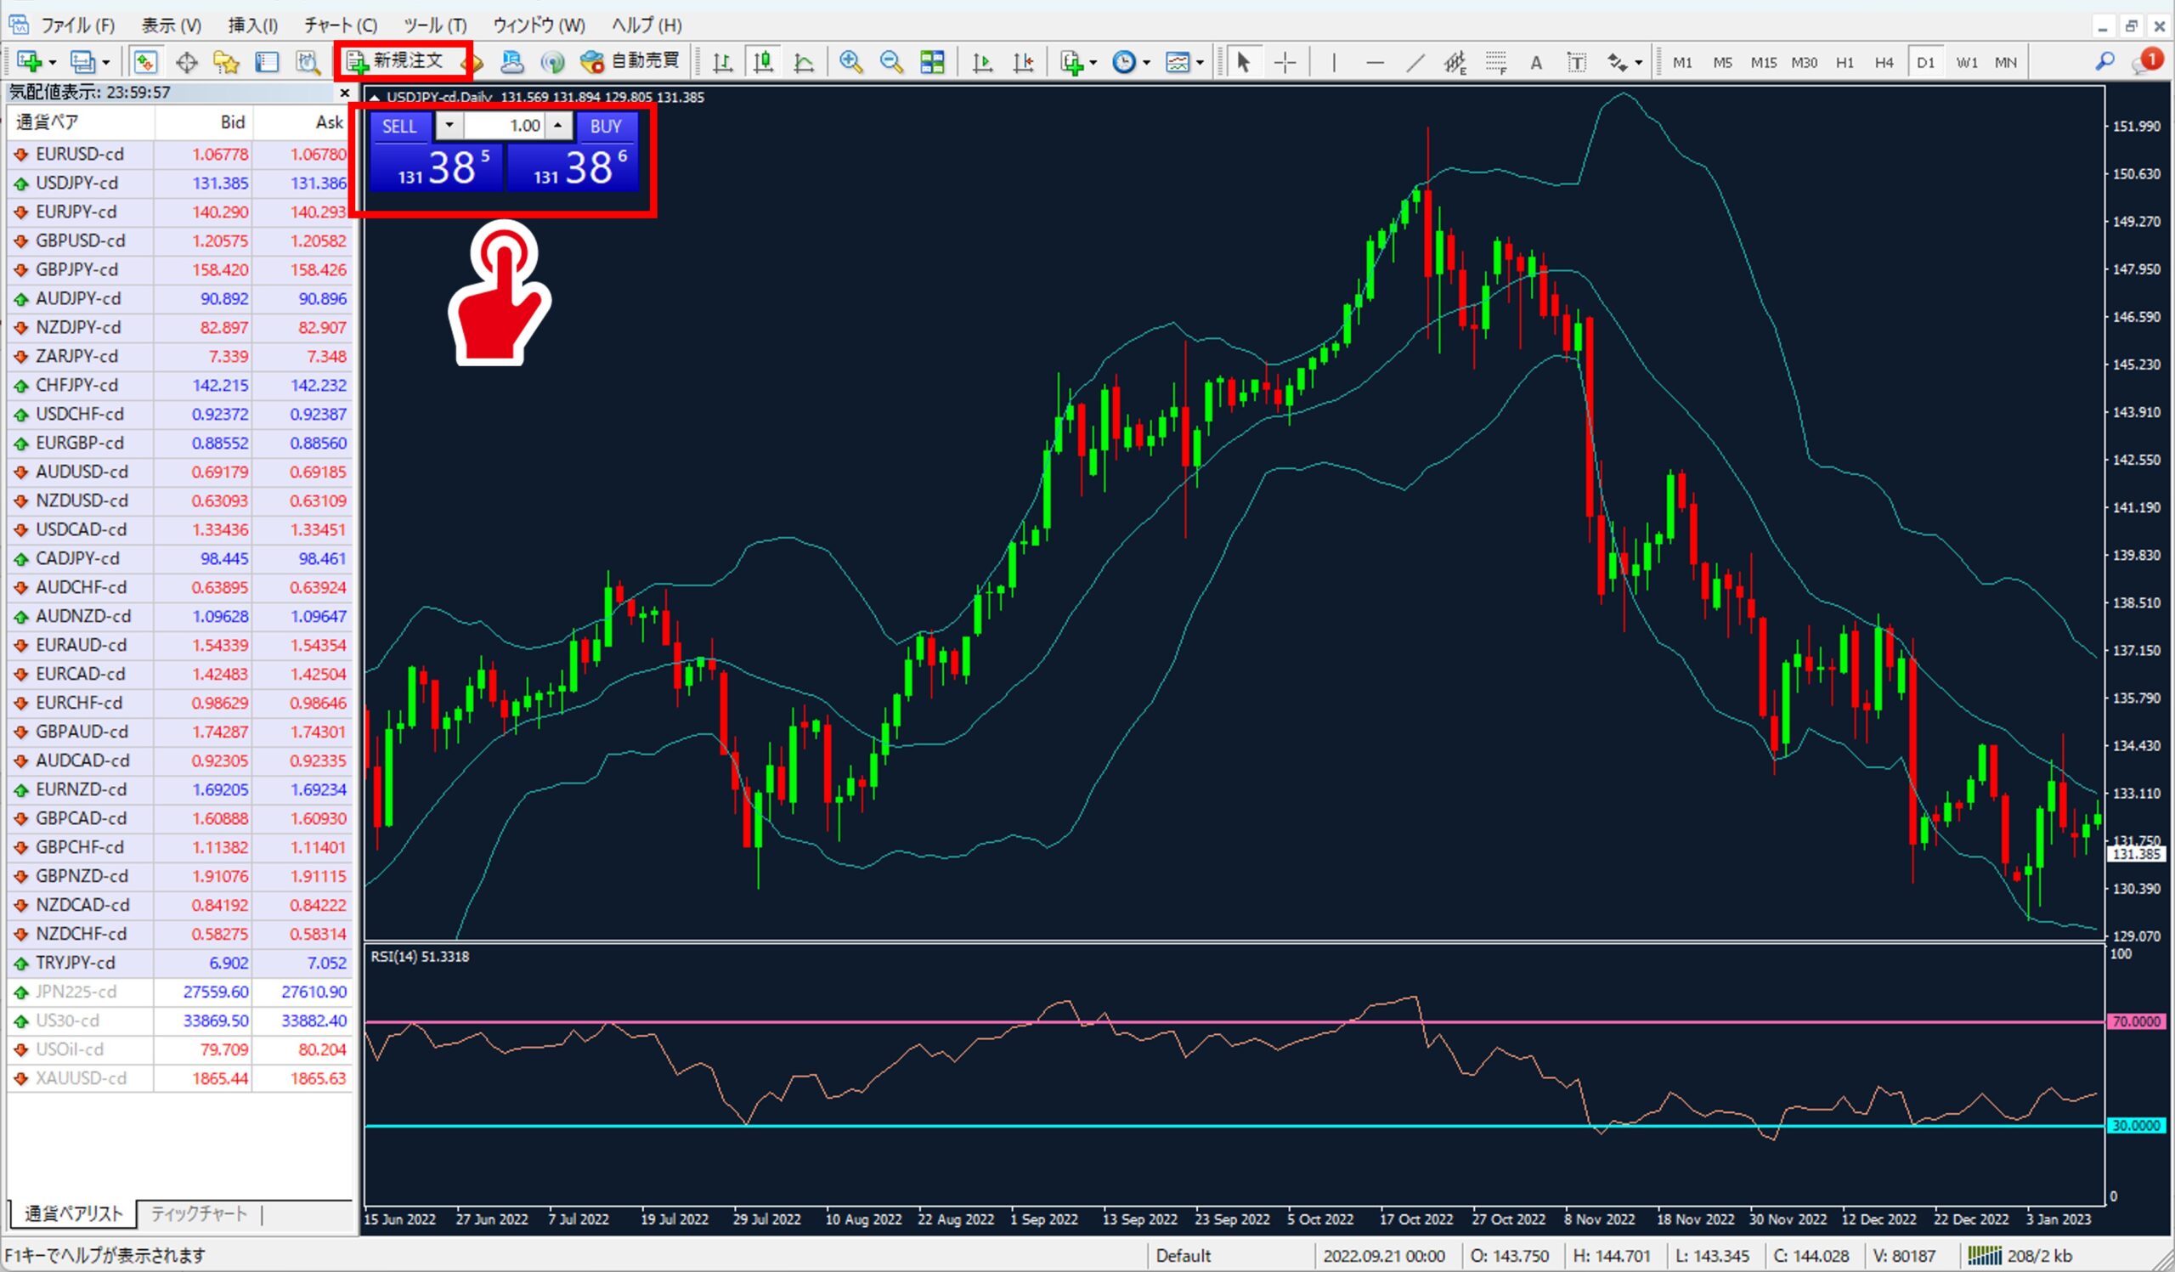Click the RSI 70.0000 level marker
The height and width of the screenshot is (1272, 2175).
tap(2134, 1020)
